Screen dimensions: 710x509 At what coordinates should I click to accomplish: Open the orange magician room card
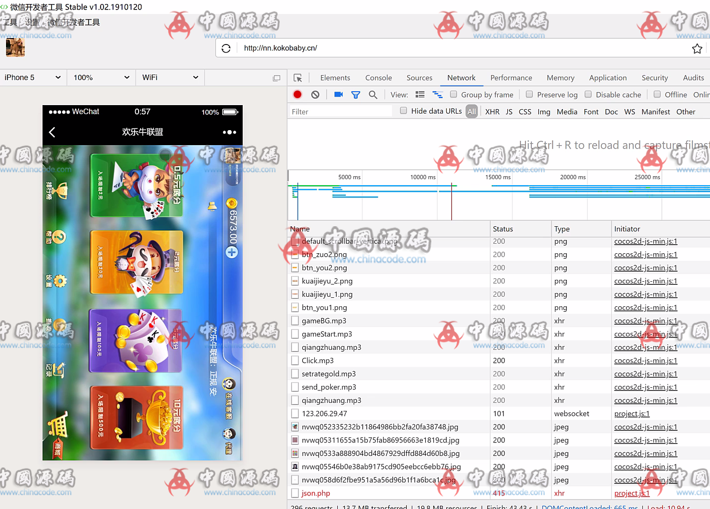pyautogui.click(x=137, y=262)
